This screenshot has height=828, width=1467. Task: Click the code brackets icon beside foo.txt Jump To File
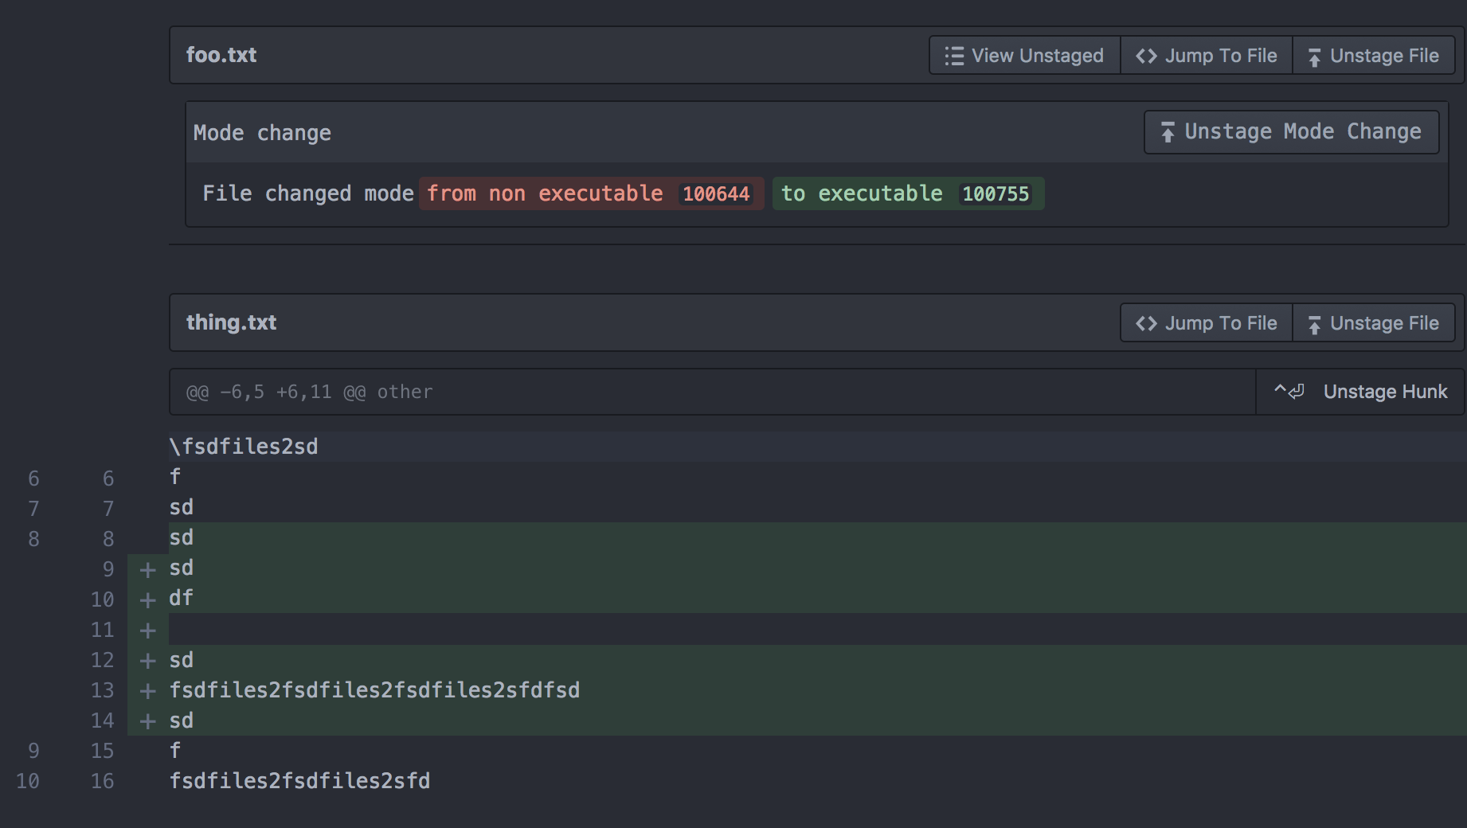pos(1147,55)
